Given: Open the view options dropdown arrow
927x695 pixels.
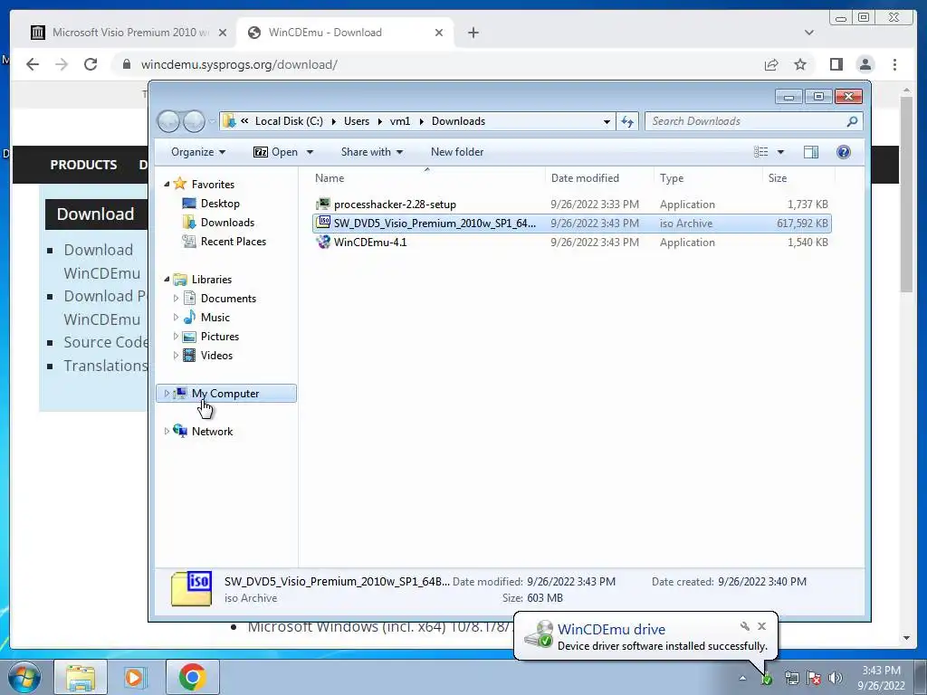Looking at the screenshot, I should [780, 152].
